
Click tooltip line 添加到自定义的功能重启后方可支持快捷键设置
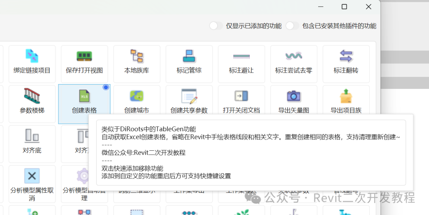pos(166,176)
